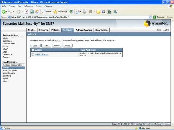Switch to the Status tab
Image resolution: width=174 pixels, height=130 pixels.
pos(32,30)
